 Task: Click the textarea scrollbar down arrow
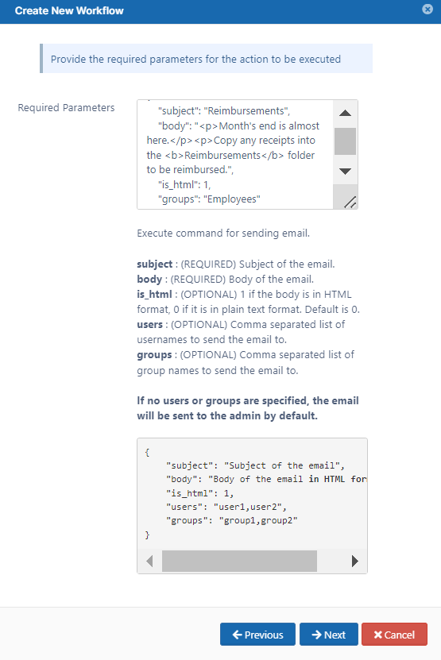[x=346, y=172]
